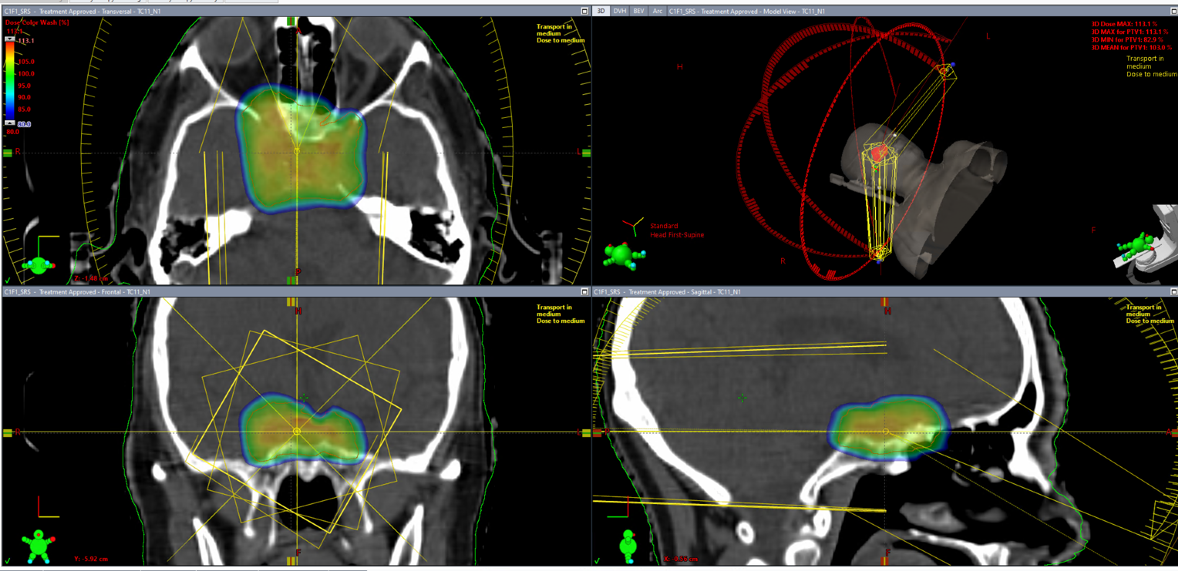1178x571 pixels.
Task: Click the 95.0 dose scale label
Action: [x=24, y=86]
